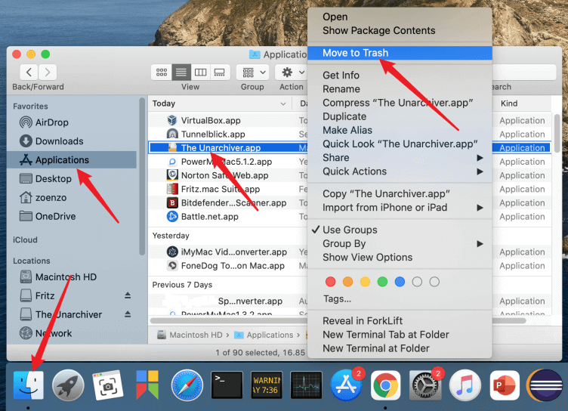Toggle the Use Groups checkmark option

[x=350, y=230]
